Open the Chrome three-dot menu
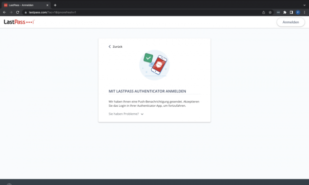 tap(305, 12)
